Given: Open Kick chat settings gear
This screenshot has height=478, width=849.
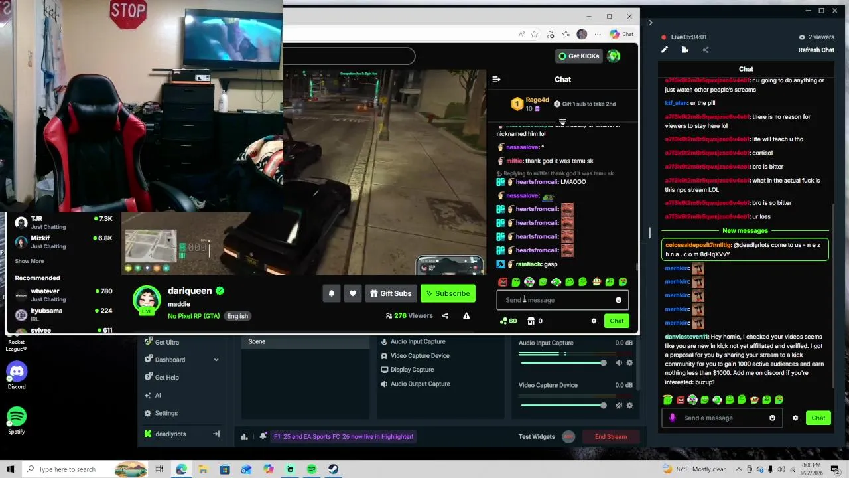Looking at the screenshot, I should click(x=594, y=321).
